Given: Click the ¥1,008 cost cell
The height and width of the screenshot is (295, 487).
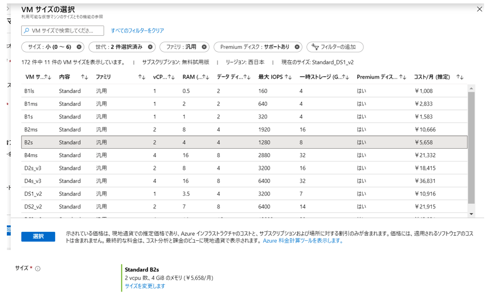Looking at the screenshot, I should point(424,91).
